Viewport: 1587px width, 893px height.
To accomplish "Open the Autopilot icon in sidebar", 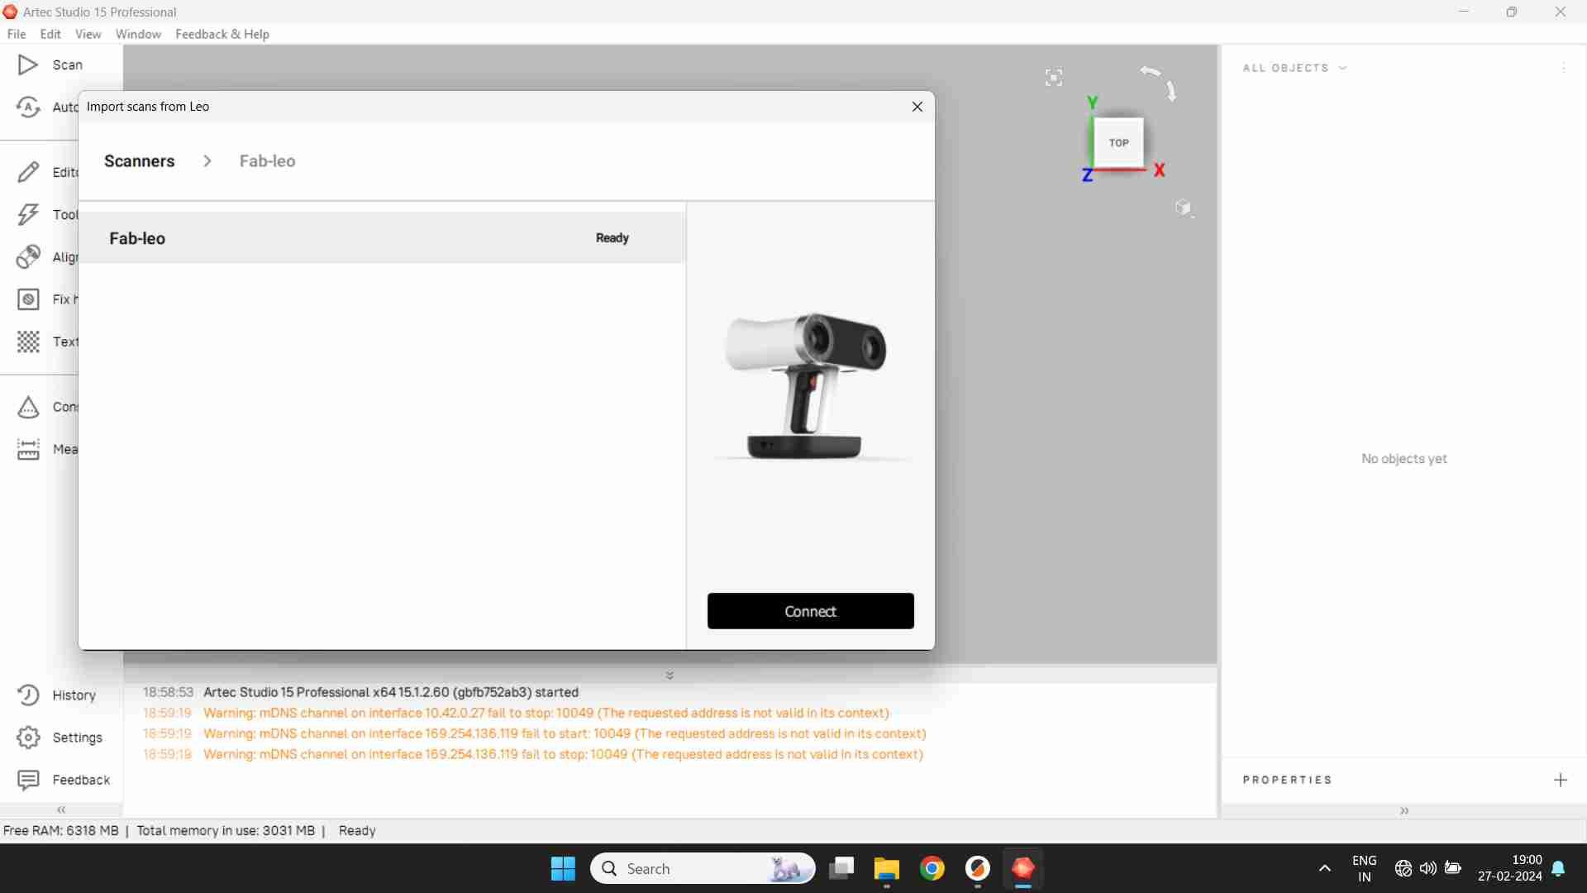I will pyautogui.click(x=28, y=107).
